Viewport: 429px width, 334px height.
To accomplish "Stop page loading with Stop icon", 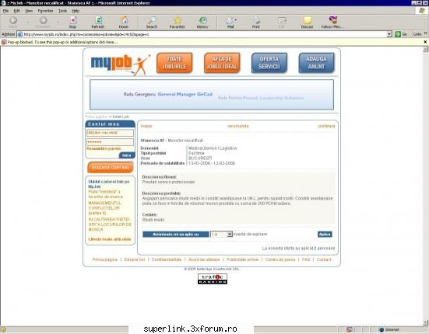I will coord(72,22).
